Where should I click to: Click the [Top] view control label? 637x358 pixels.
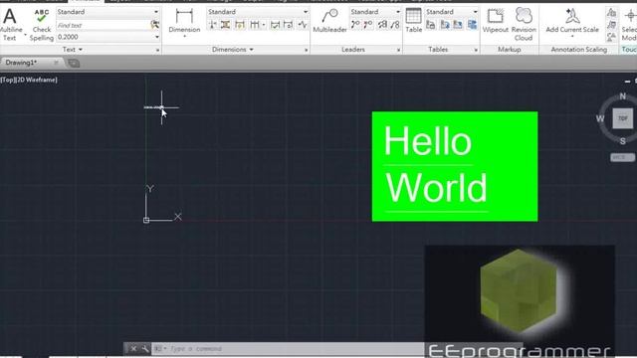coord(8,80)
